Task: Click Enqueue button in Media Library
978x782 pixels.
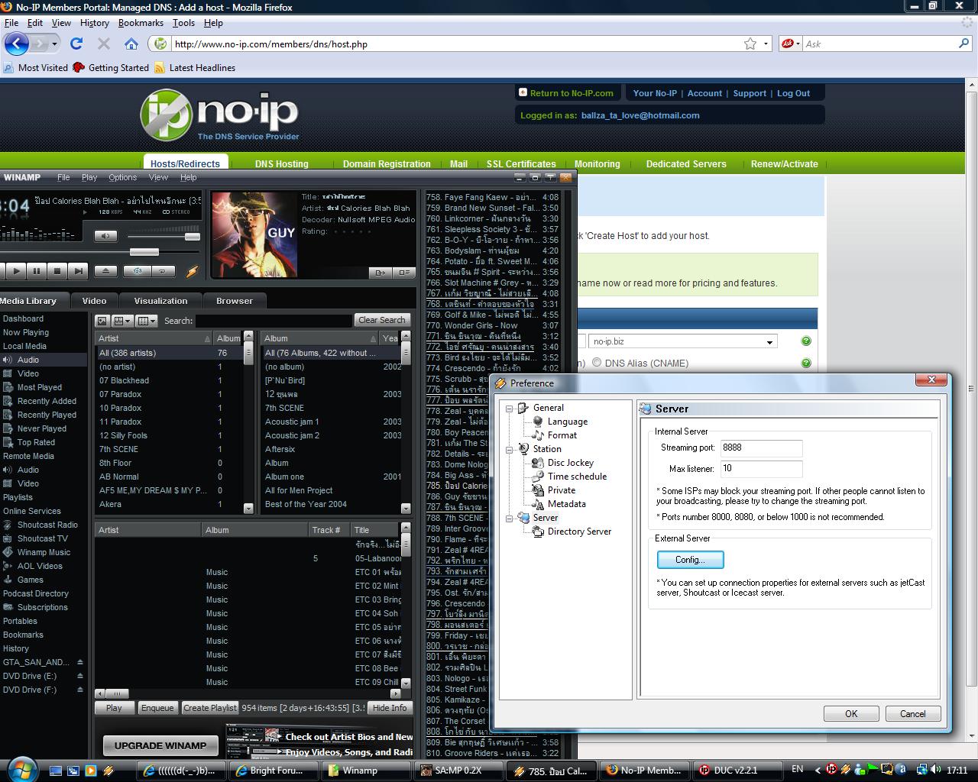Action: click(x=157, y=708)
